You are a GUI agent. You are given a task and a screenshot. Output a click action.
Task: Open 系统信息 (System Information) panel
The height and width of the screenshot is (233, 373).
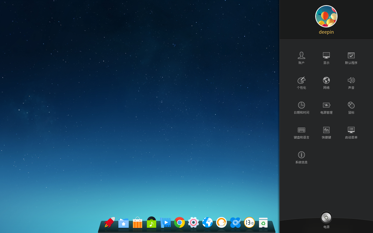(x=301, y=157)
